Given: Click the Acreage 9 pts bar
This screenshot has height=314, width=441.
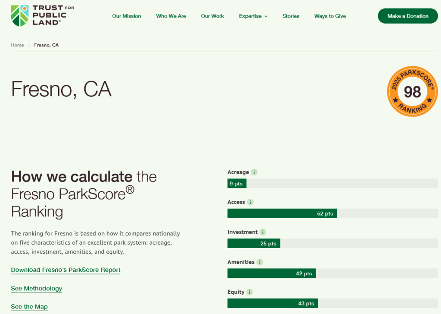Looking at the screenshot, I should tap(237, 183).
